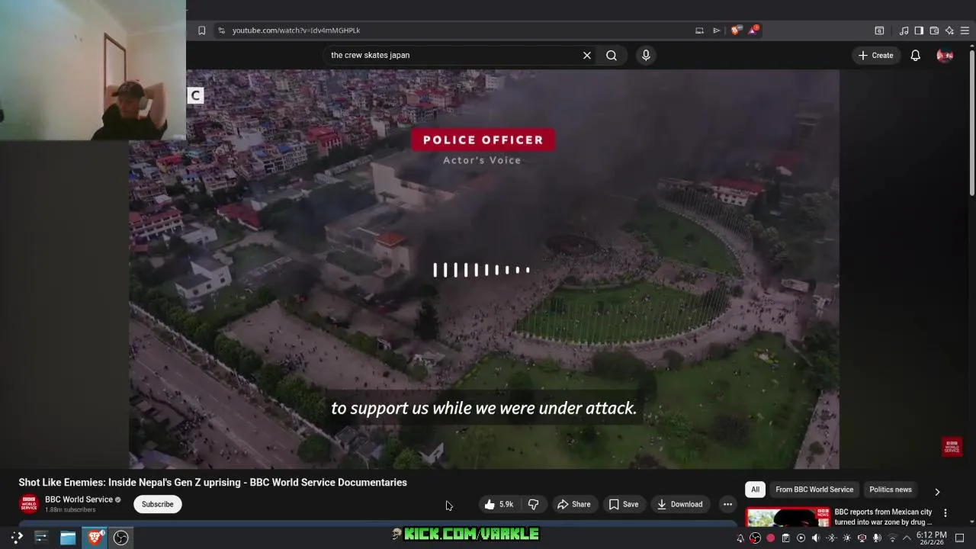976x549 pixels.
Task: Start voice search with the microphone
Action: (x=646, y=55)
